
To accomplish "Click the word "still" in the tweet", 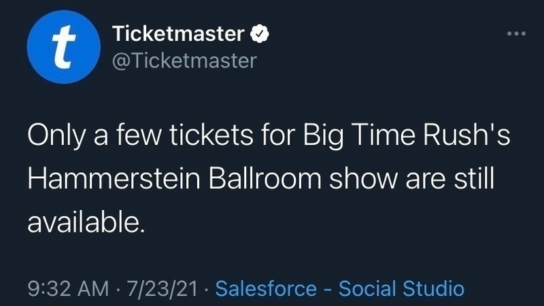I will [479, 180].
